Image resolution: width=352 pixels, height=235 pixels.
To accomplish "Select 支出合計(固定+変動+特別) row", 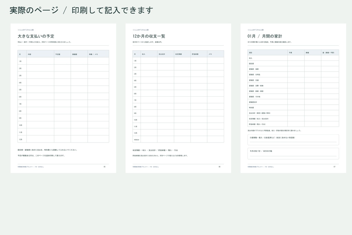I will [x=293, y=113].
